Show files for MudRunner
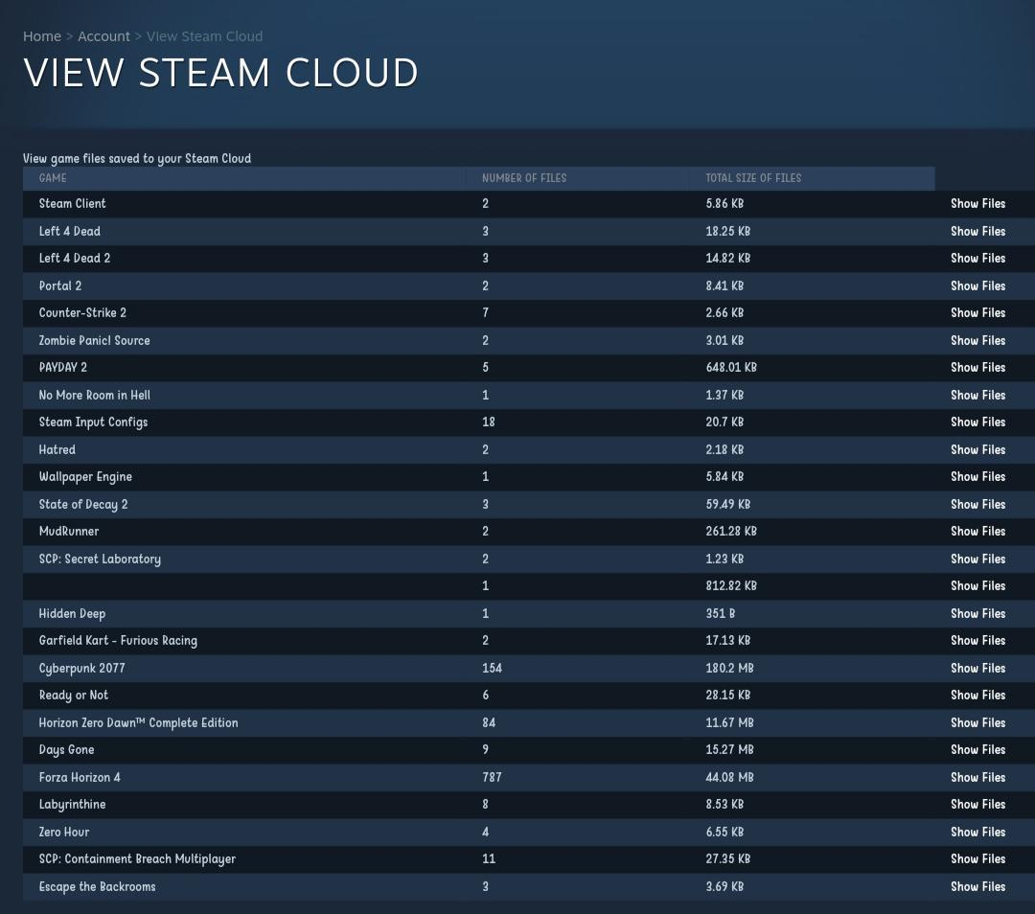The height and width of the screenshot is (914, 1035). pos(977,532)
